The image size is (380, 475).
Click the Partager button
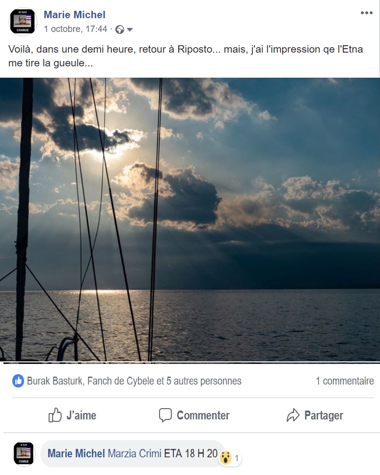pyautogui.click(x=315, y=416)
